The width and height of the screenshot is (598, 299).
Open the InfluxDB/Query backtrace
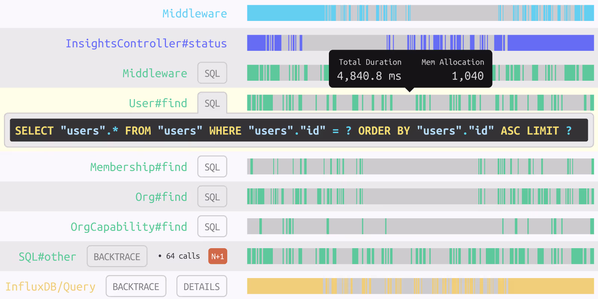coord(136,286)
